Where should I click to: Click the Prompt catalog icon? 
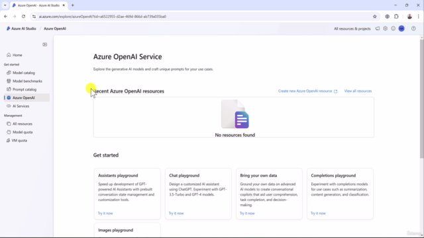(x=9, y=89)
